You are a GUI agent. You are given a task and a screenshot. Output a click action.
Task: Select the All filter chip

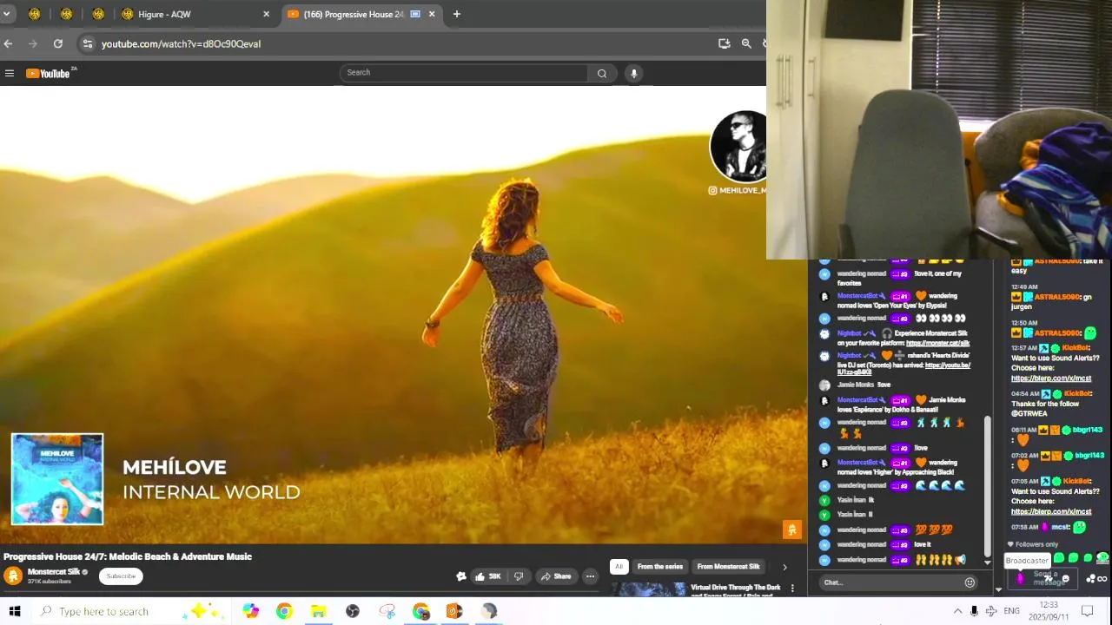pos(619,567)
